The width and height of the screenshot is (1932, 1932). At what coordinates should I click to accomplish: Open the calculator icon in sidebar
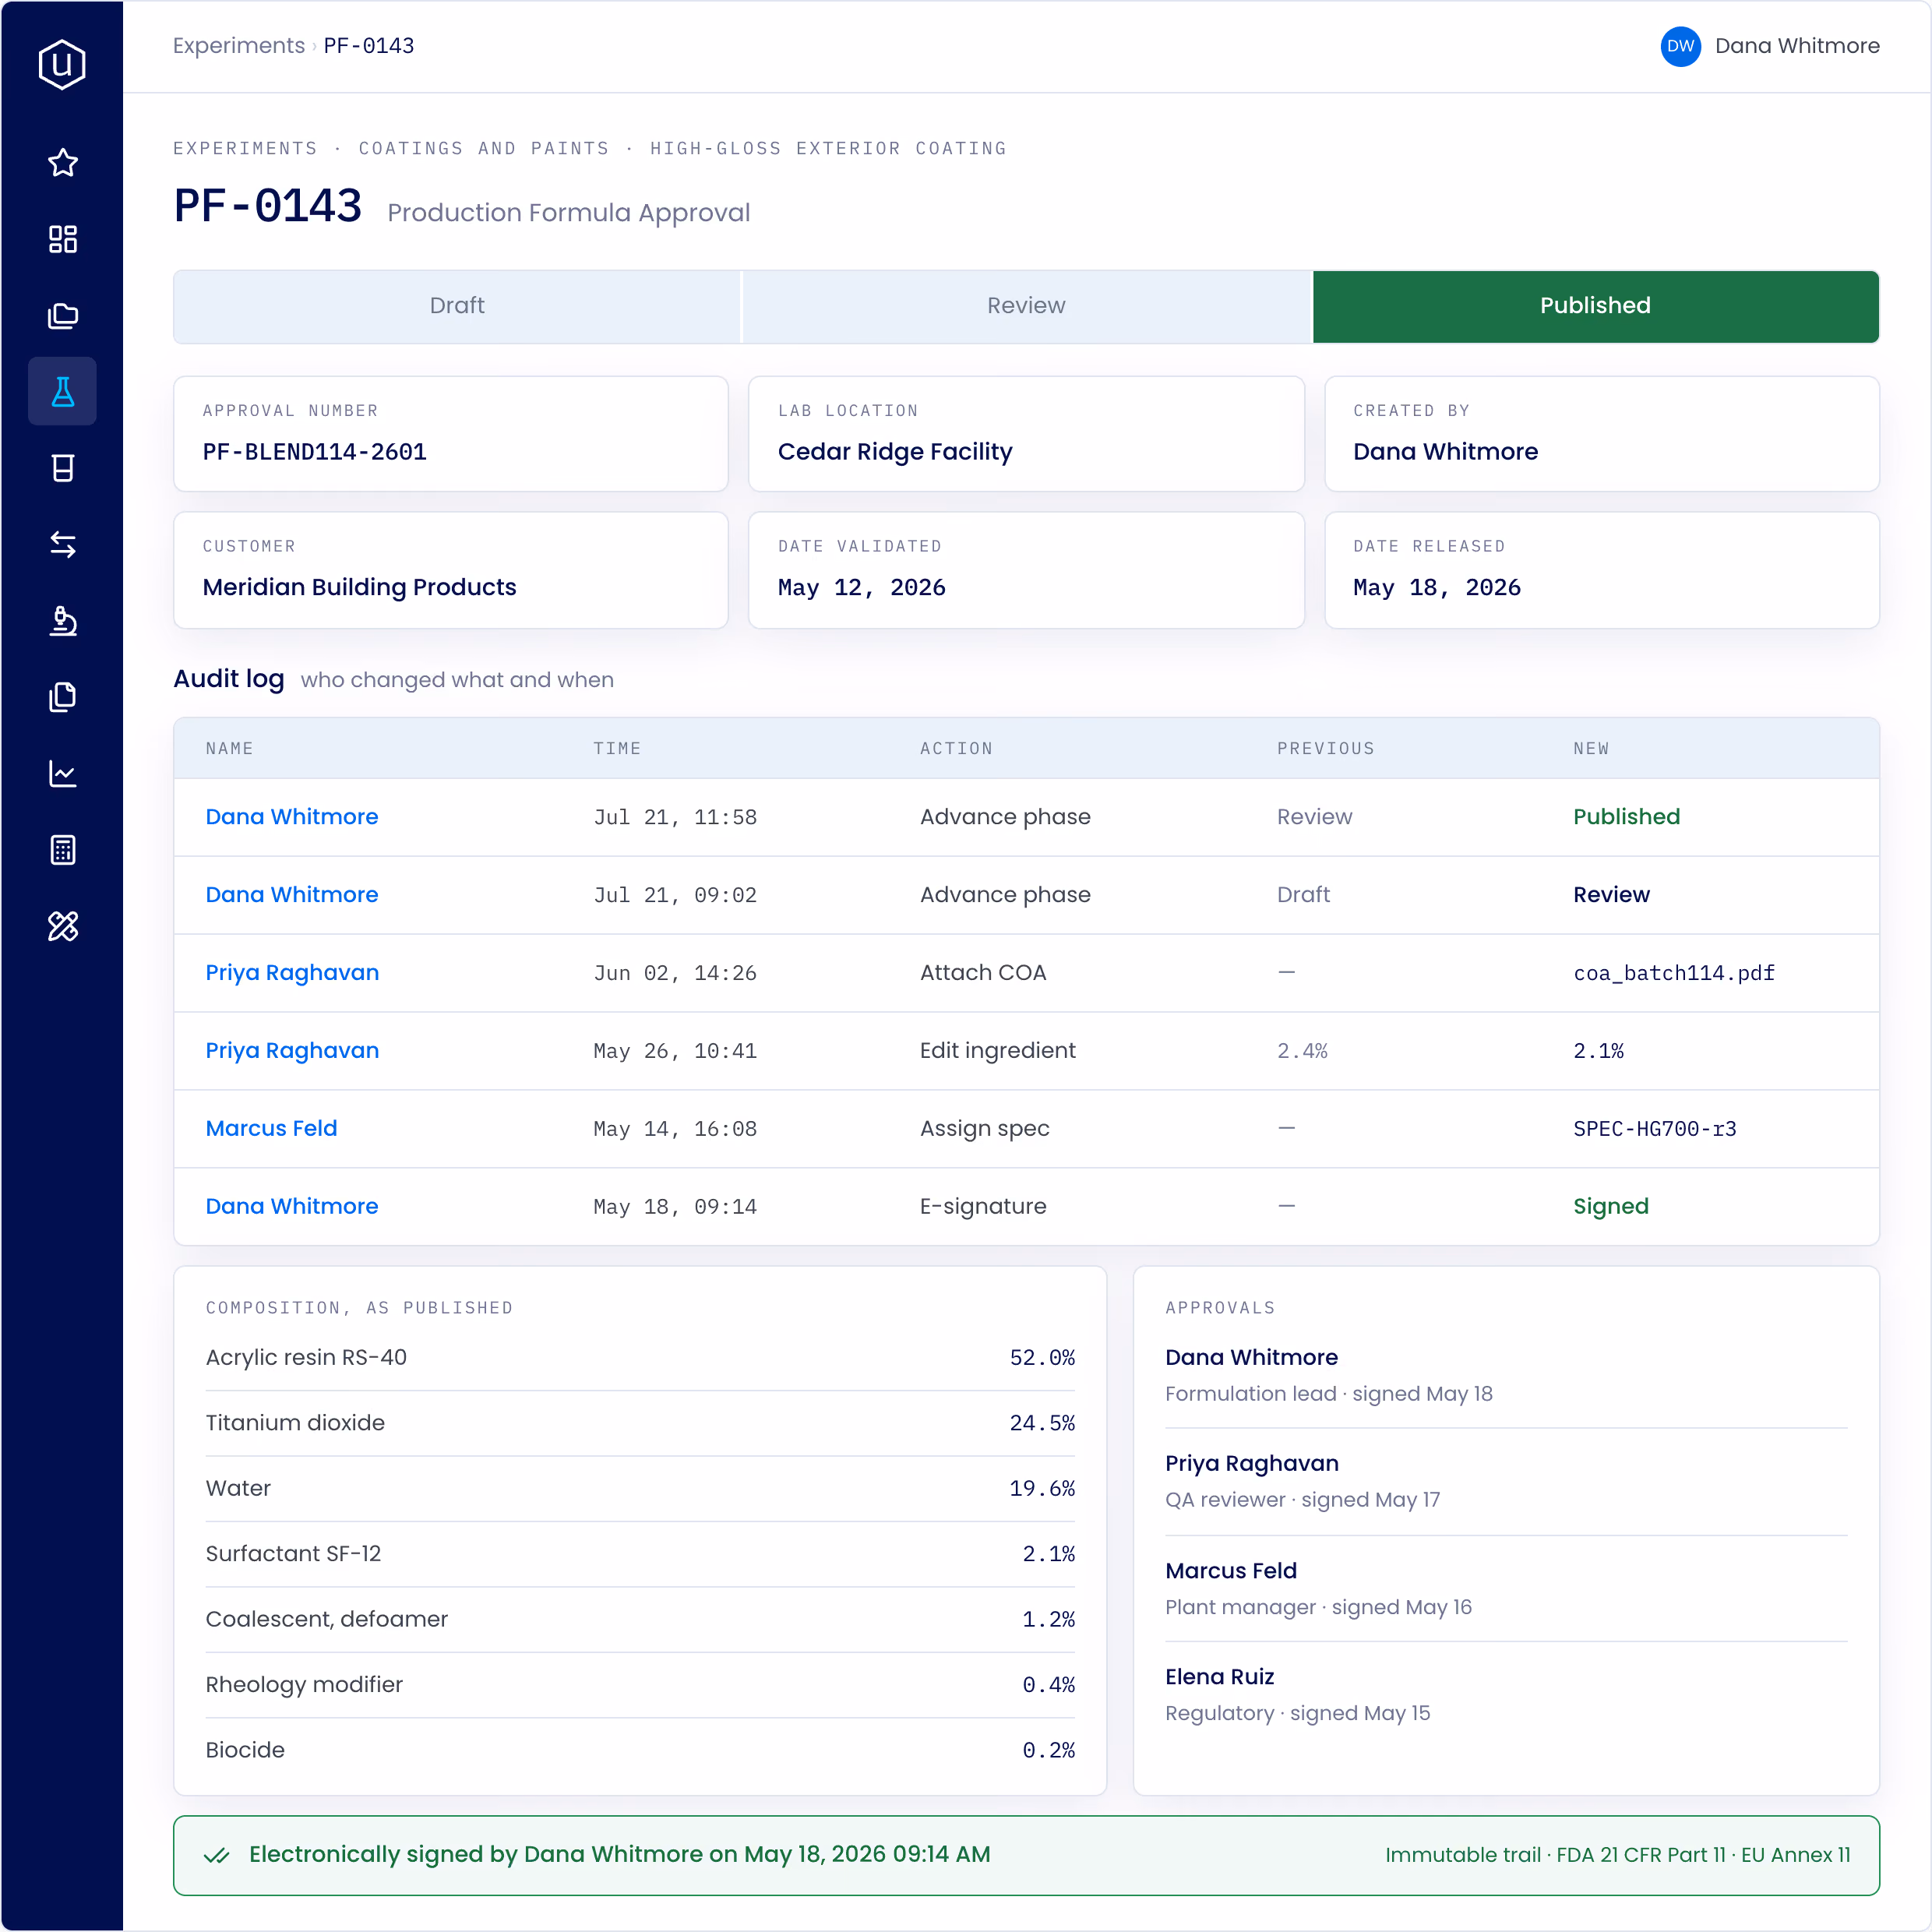pyautogui.click(x=63, y=850)
